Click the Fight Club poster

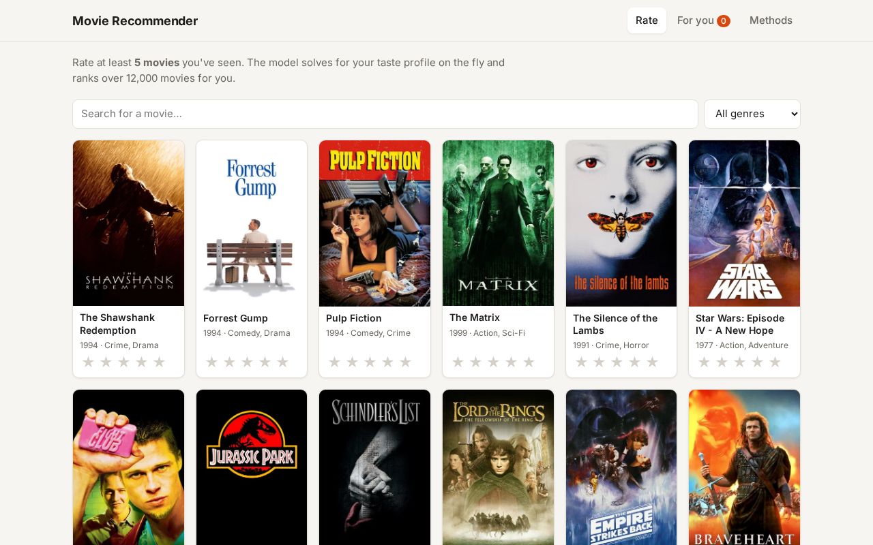[x=128, y=467]
